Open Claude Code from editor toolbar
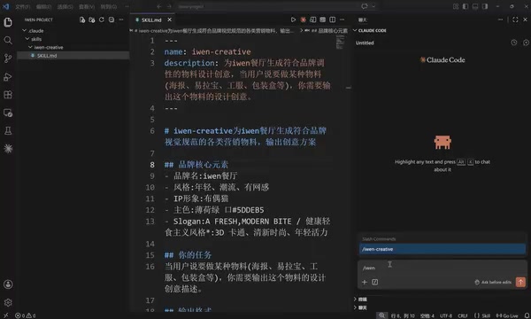 tap(303, 20)
